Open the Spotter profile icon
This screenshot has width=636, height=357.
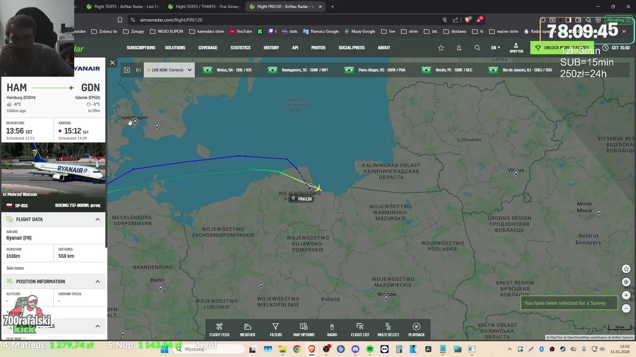(516, 48)
